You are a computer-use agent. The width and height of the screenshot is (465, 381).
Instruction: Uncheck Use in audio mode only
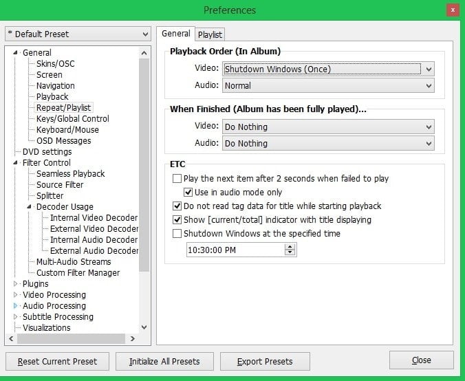click(x=188, y=193)
